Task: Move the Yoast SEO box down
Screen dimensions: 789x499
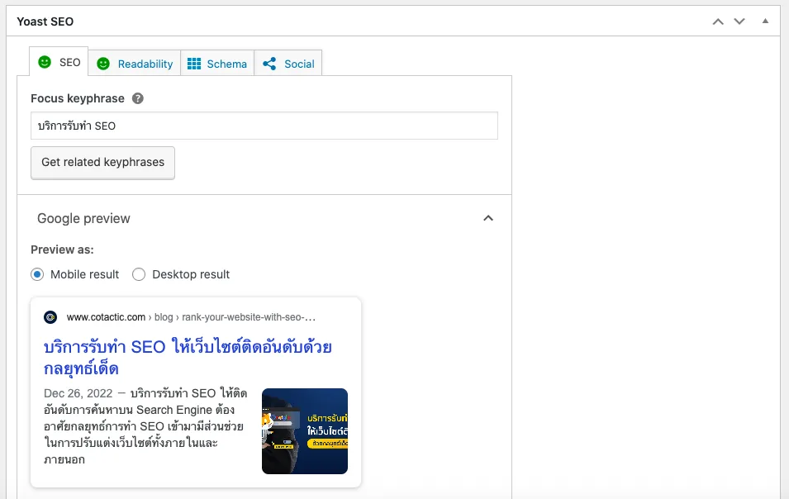Action: [x=739, y=21]
